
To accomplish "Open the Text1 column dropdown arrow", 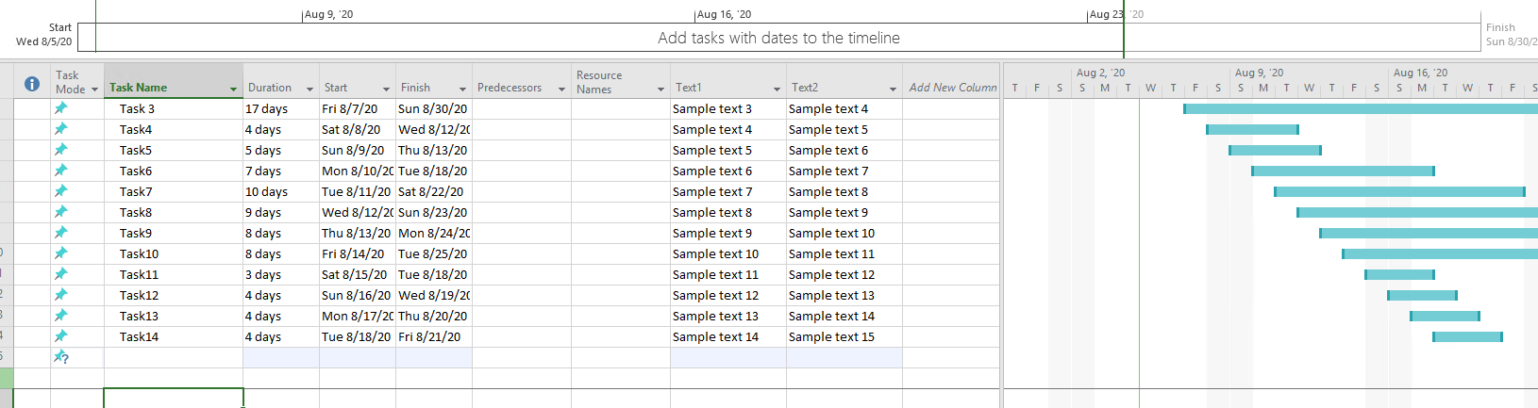I will click(777, 90).
